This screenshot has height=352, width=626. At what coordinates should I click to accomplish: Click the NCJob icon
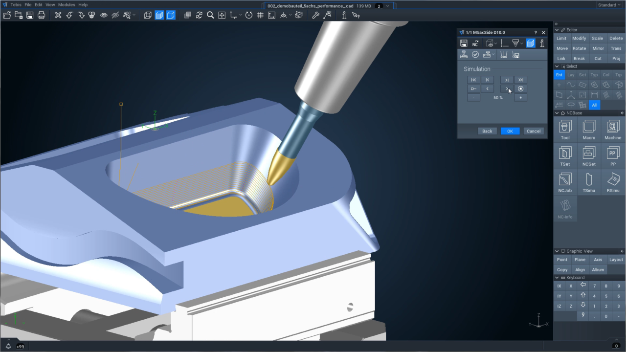[x=565, y=183]
